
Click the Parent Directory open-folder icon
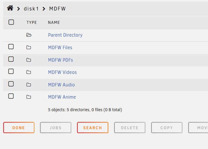tap(29, 35)
